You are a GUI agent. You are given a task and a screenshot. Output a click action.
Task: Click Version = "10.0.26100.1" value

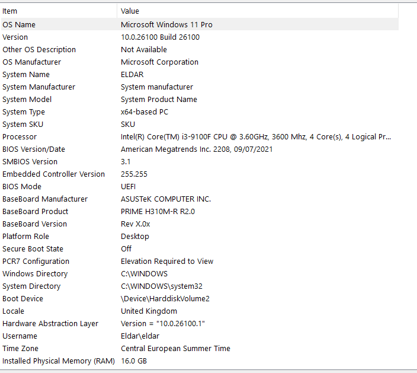(163, 323)
